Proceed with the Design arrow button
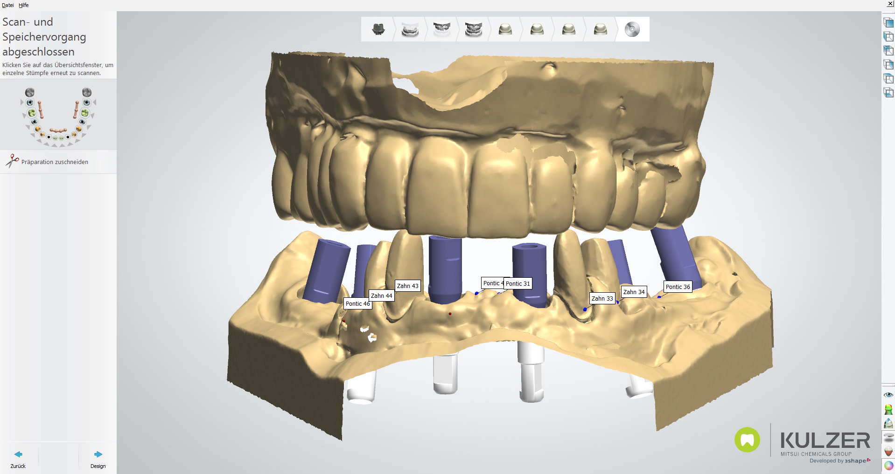This screenshot has height=474, width=895. 98,458
